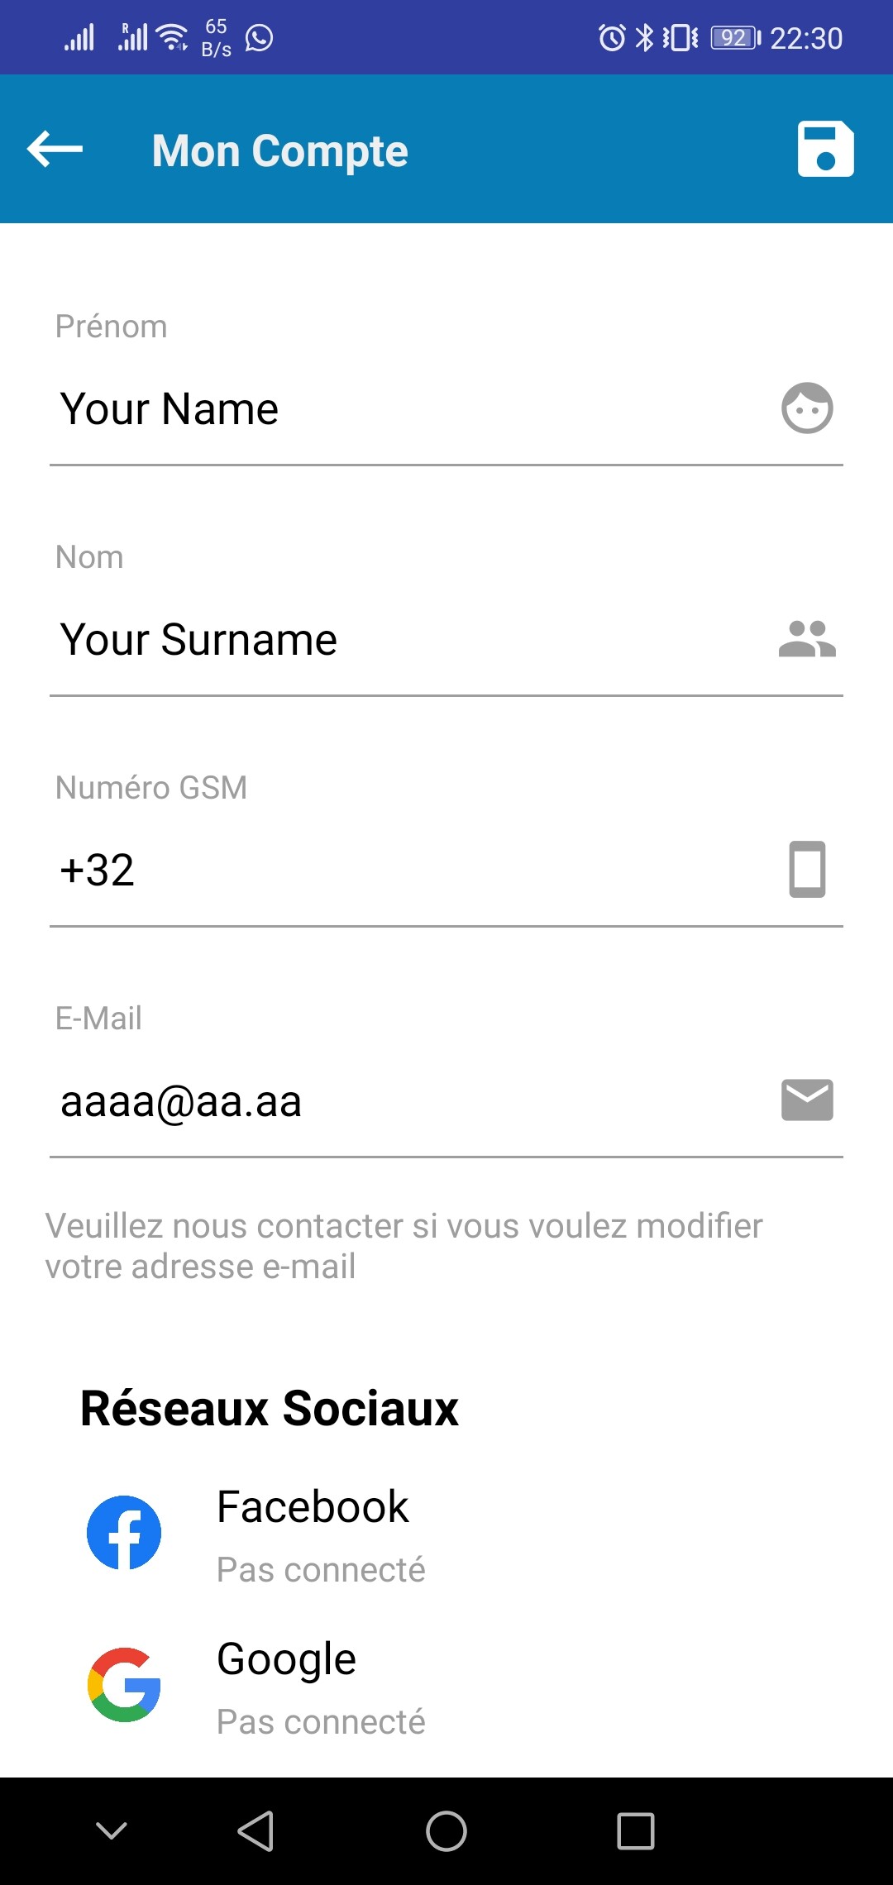The width and height of the screenshot is (893, 1885).
Task: Tap the face icon beside Prénom
Action: (807, 408)
